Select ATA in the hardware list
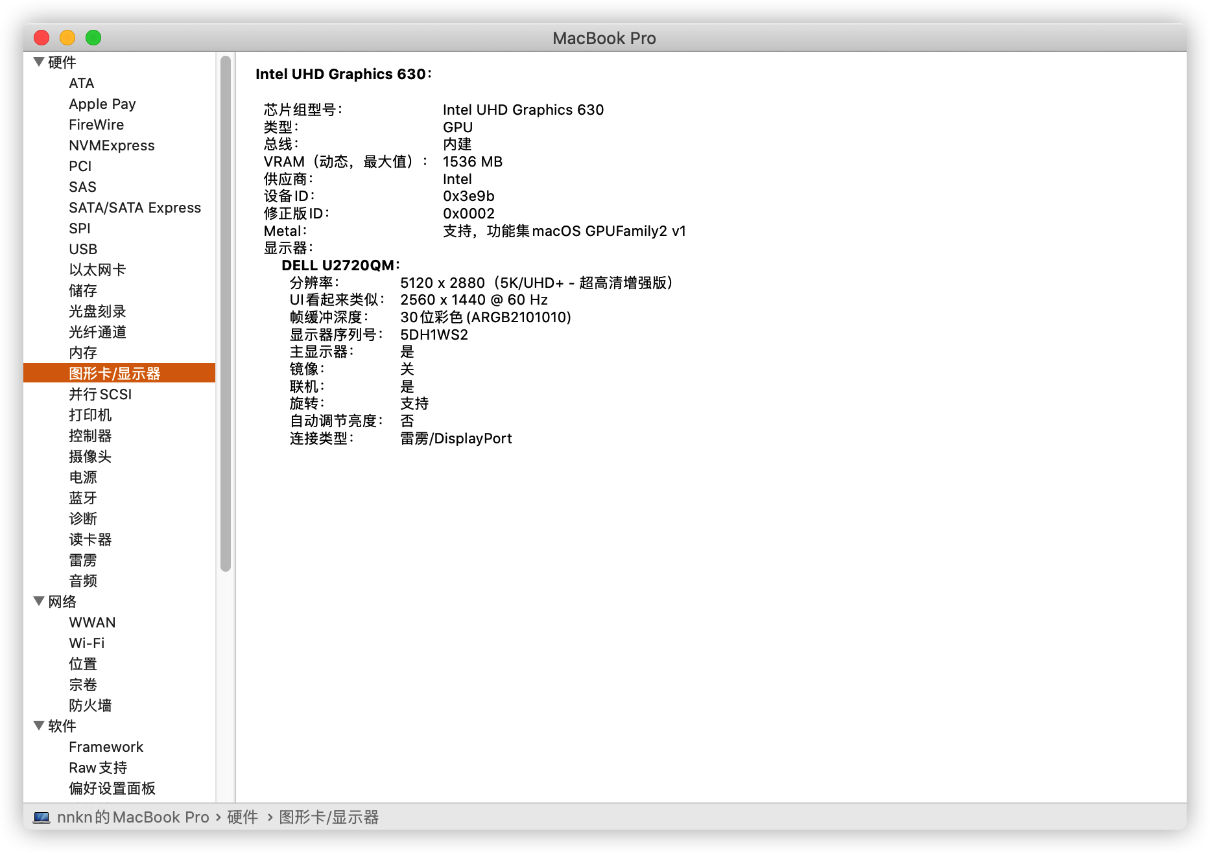 (x=82, y=83)
